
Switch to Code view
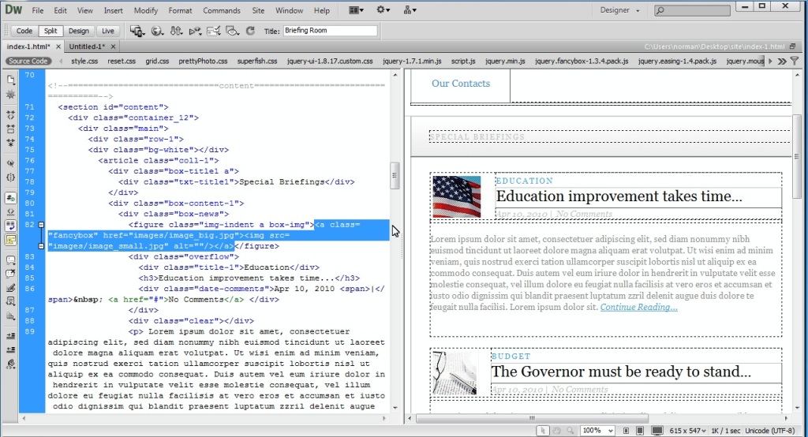pos(24,32)
